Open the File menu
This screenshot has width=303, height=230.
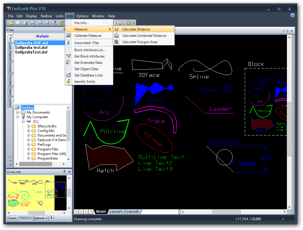pos(11,16)
